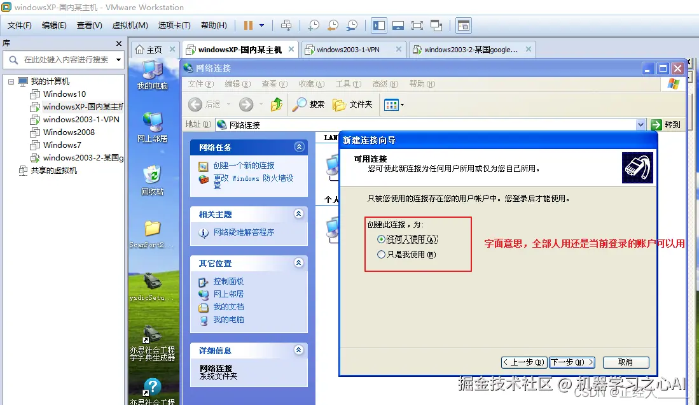Close the windowsXP-国内某主机 tab
699x405 pixels.
point(291,49)
